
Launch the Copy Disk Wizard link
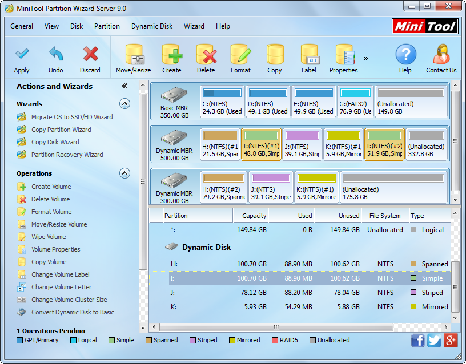[x=55, y=142]
